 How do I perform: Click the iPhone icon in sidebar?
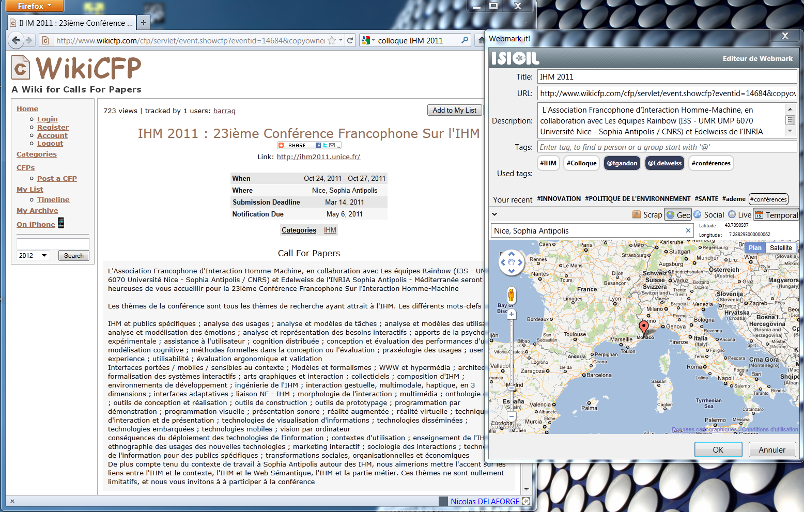tap(61, 223)
